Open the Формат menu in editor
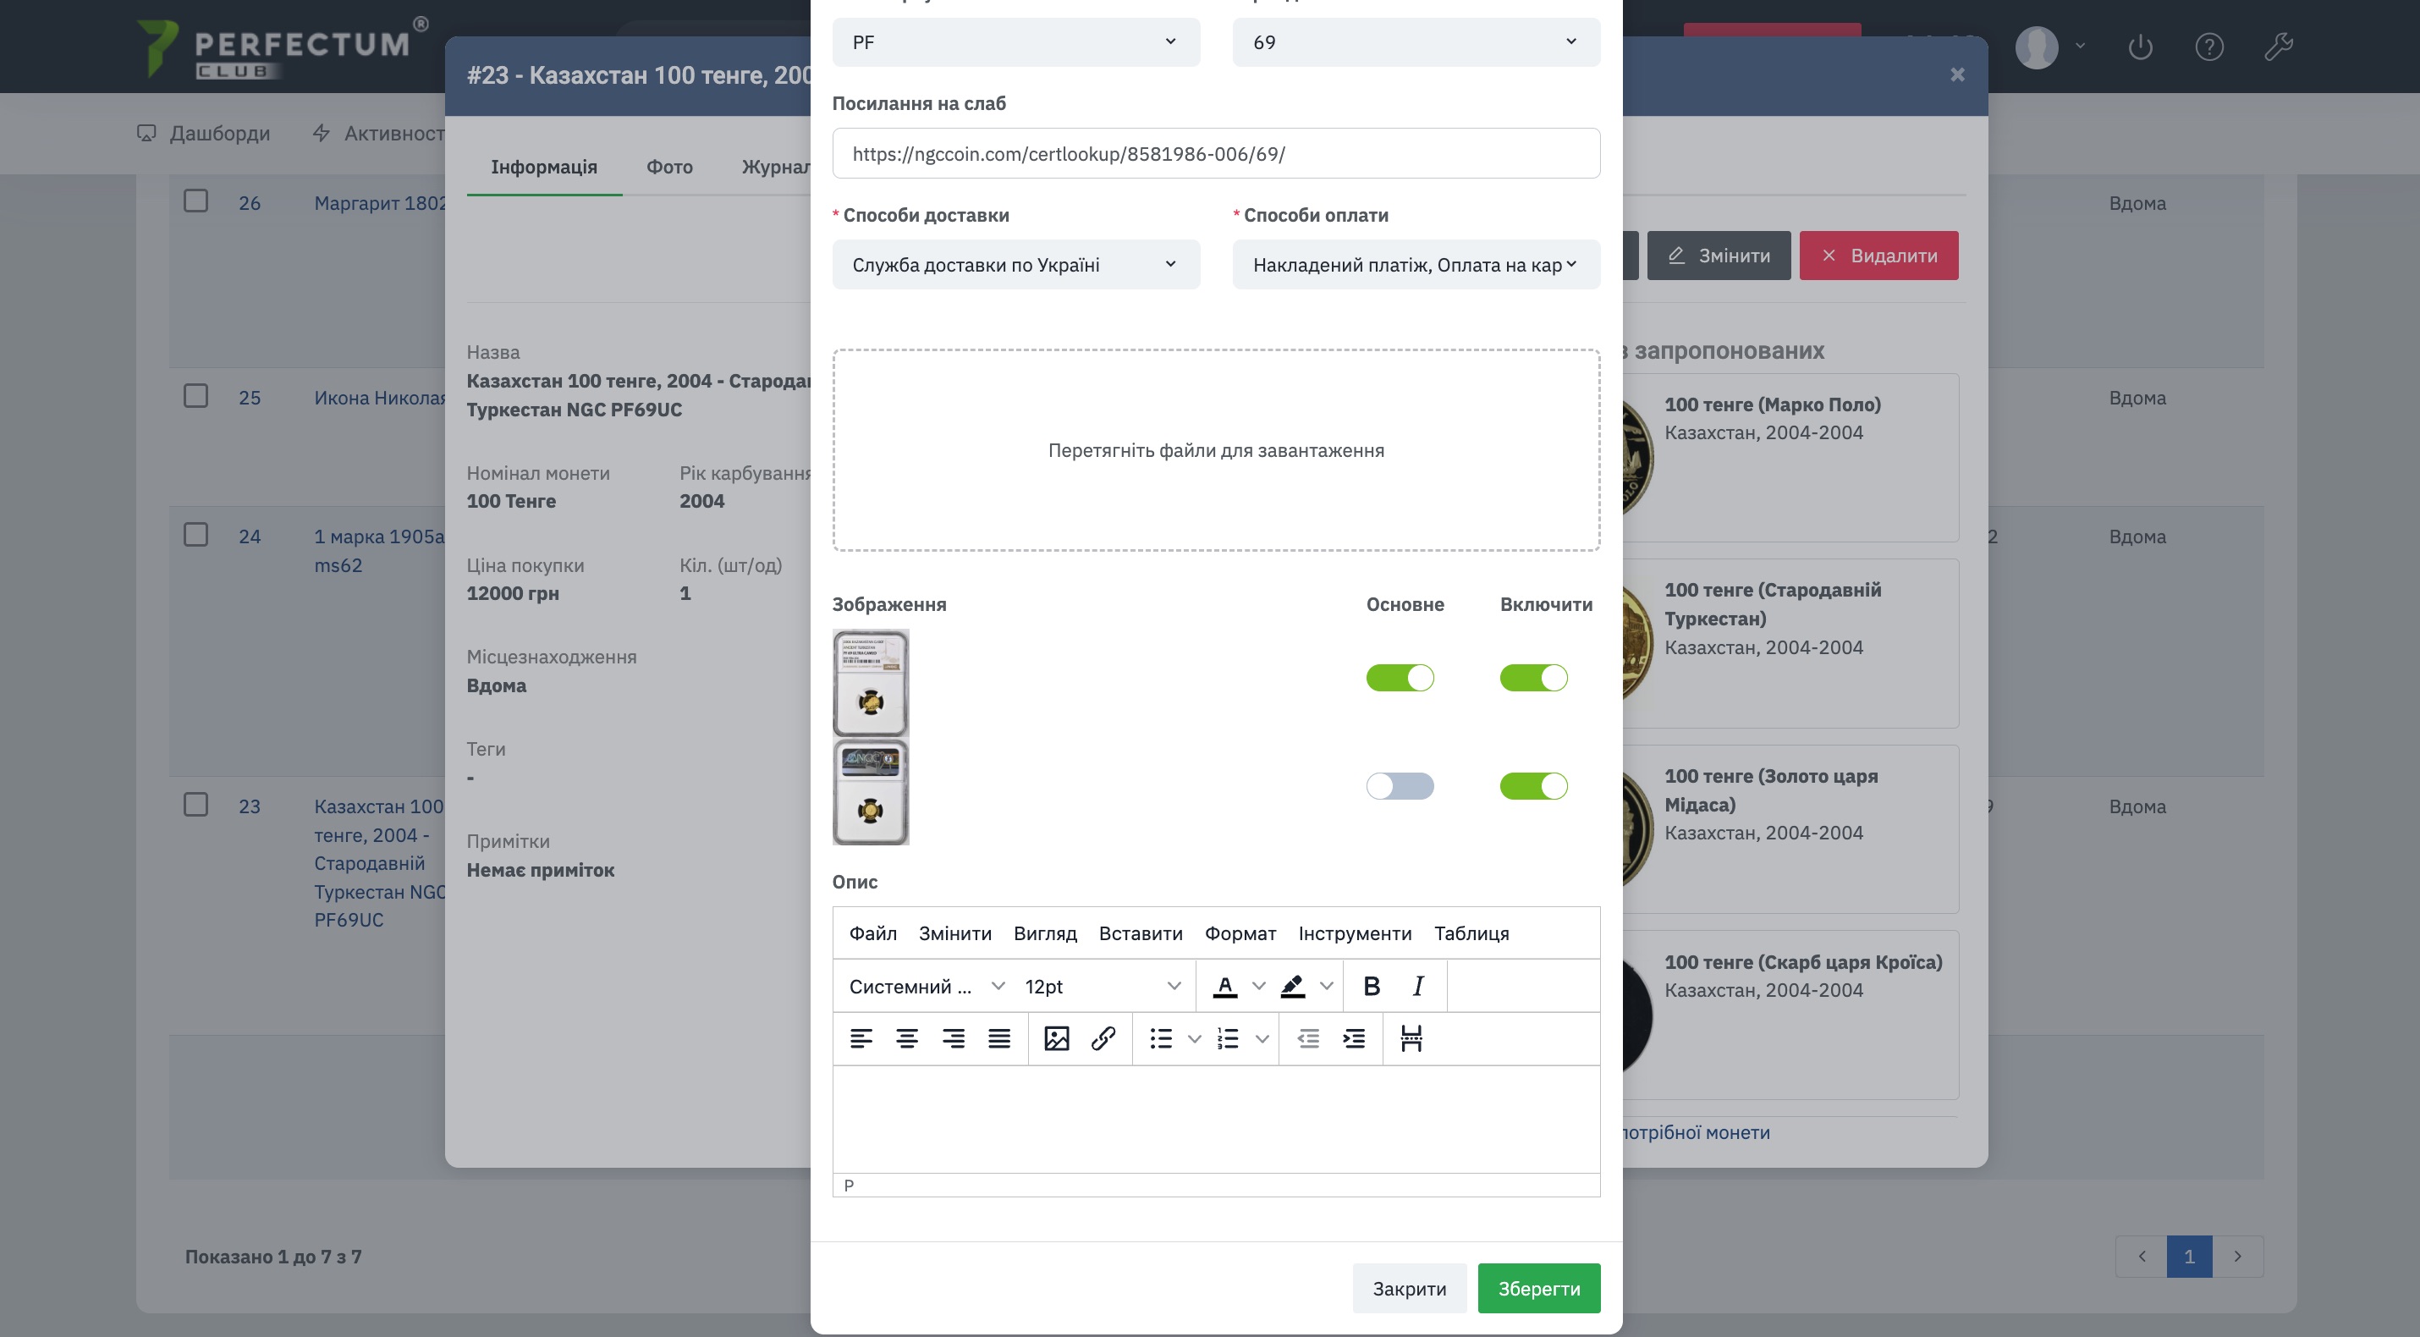The width and height of the screenshot is (2420, 1337). 1239,933
